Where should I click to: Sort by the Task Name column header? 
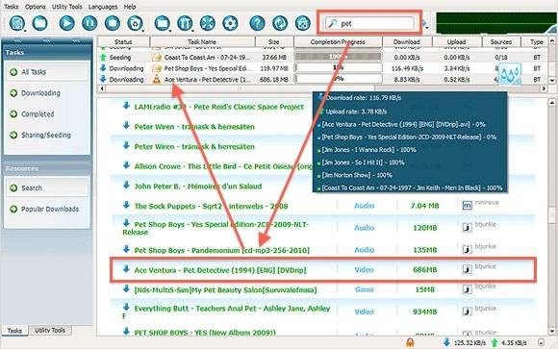202,42
